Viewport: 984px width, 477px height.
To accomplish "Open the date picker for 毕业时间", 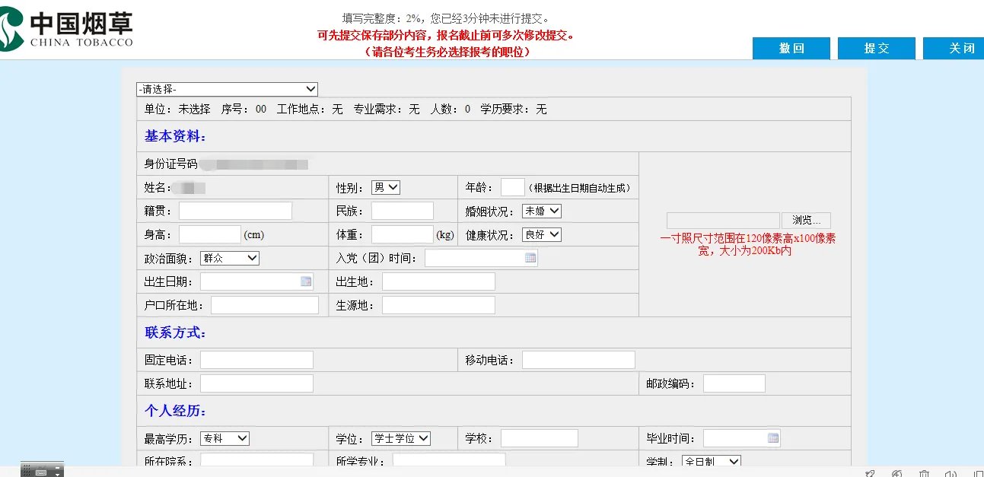I will click(775, 437).
